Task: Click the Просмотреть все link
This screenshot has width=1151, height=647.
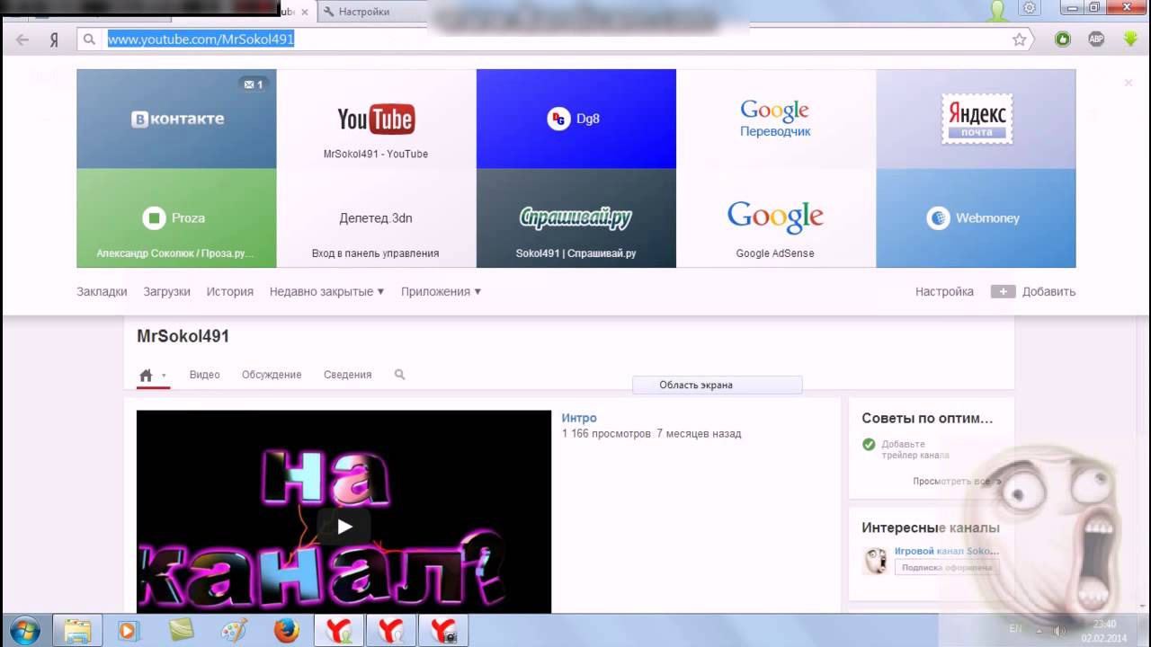Action: (x=956, y=482)
